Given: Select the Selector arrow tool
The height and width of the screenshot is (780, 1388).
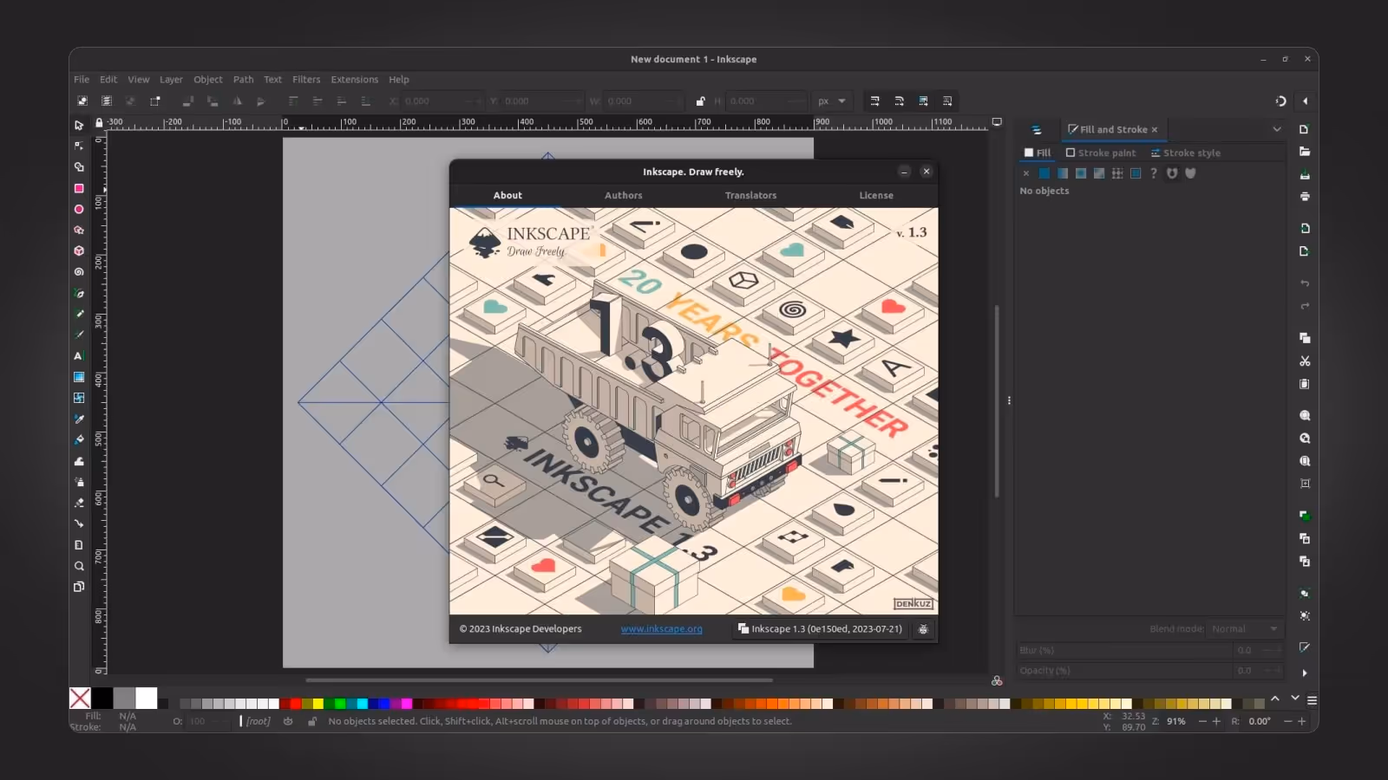Looking at the screenshot, I should coord(79,126).
